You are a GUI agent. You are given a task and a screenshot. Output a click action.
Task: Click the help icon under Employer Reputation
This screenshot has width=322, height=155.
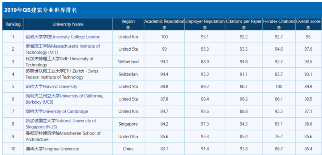(x=205, y=28)
